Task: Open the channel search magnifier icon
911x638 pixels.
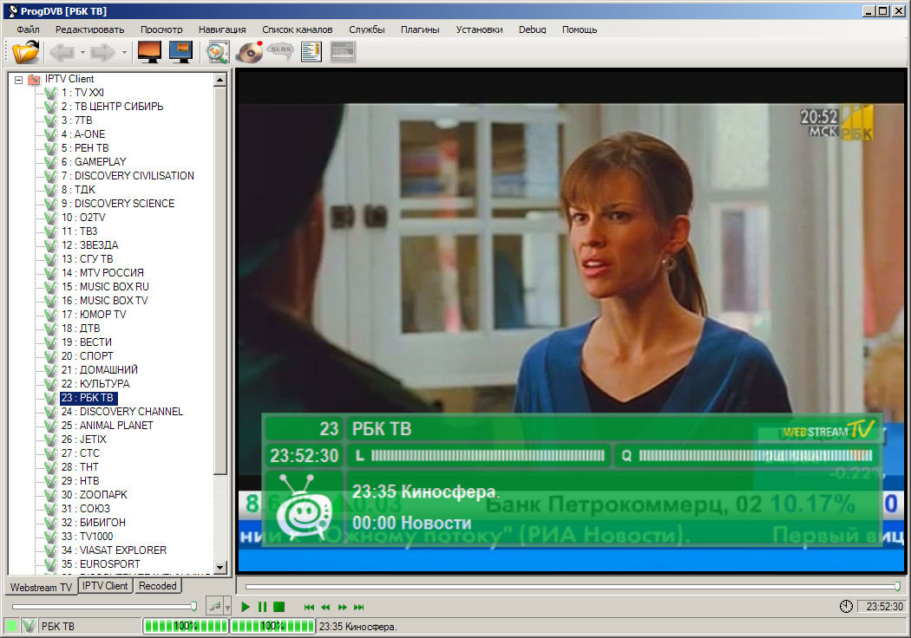Action: coord(217,52)
